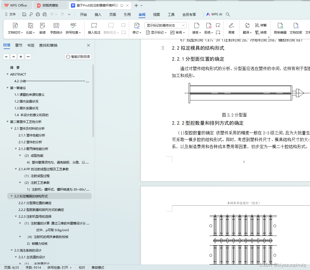This screenshot has height=270, width=310.
Task: Select 1.2 国内发展状况 in outline
Action: (26, 101)
